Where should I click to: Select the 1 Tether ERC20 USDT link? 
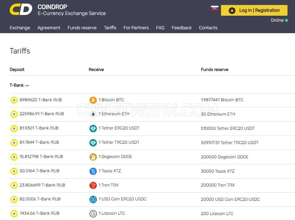click(119, 128)
